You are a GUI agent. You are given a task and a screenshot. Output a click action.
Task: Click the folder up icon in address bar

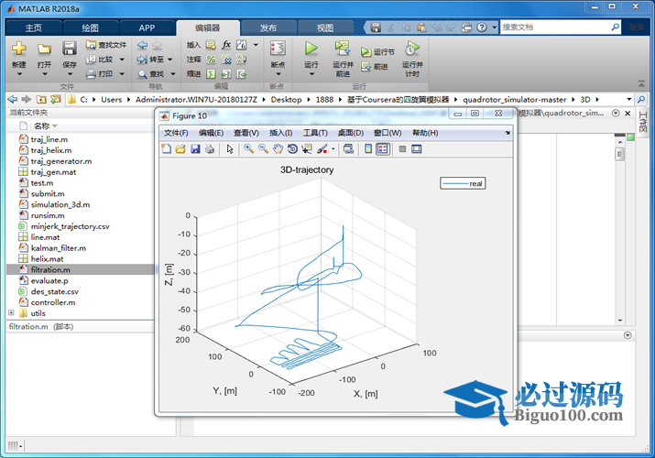[41, 99]
